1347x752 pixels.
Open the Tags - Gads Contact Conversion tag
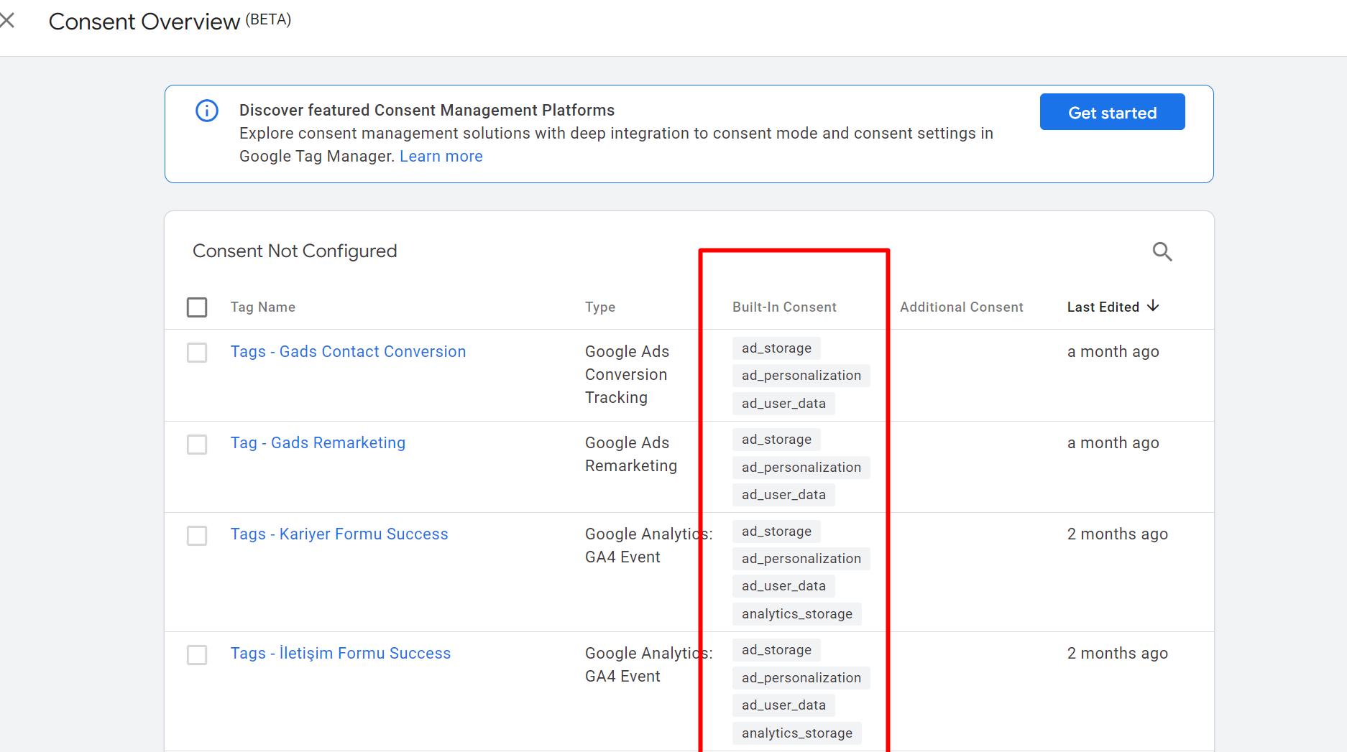coord(348,352)
